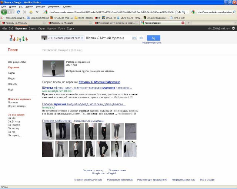Screen dimensions: 237x189
Task: Click the magnifier in browser search box
Action: point(234,12)
